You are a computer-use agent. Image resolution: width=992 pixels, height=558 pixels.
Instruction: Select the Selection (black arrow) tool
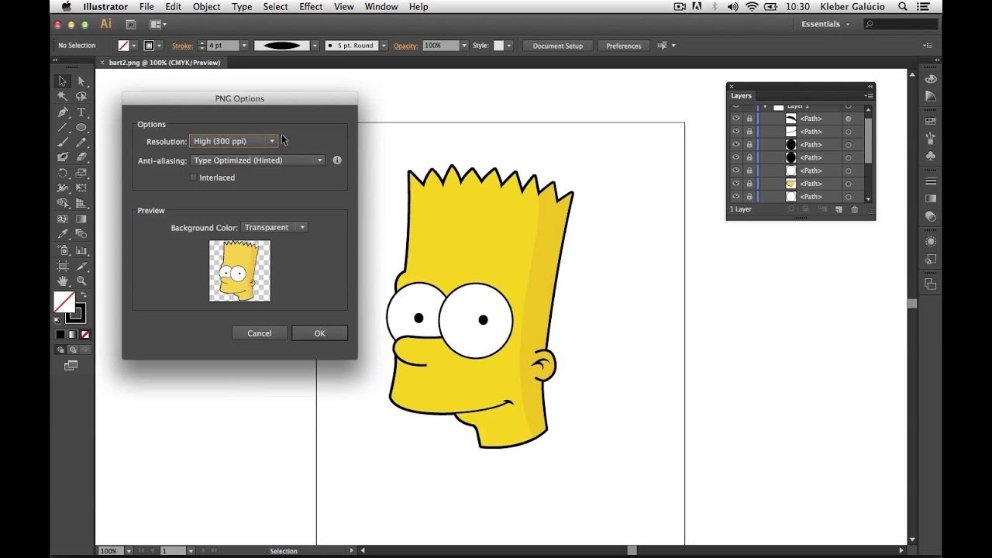[63, 81]
